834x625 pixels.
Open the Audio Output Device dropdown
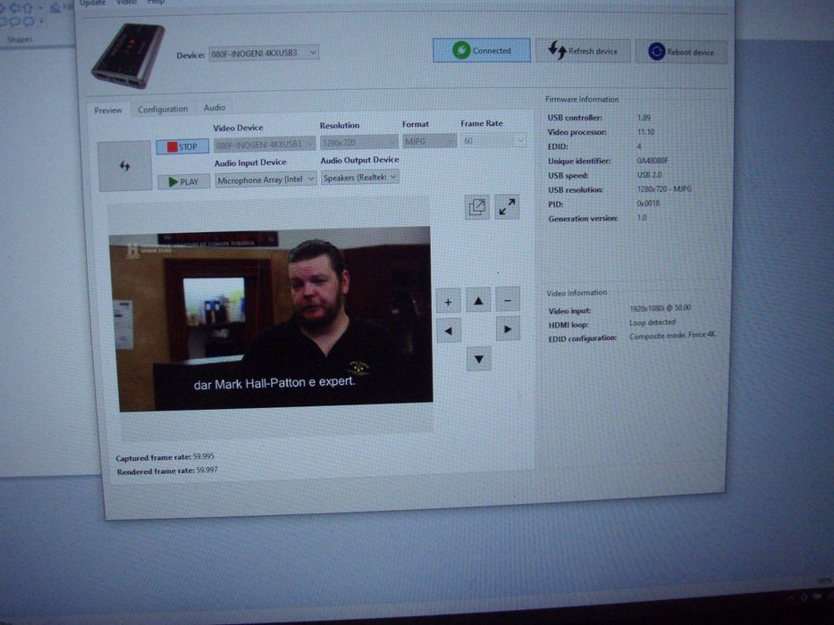click(360, 178)
